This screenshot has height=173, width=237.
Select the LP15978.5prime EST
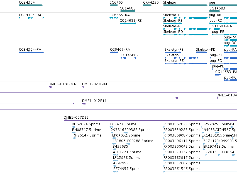click(116, 160)
